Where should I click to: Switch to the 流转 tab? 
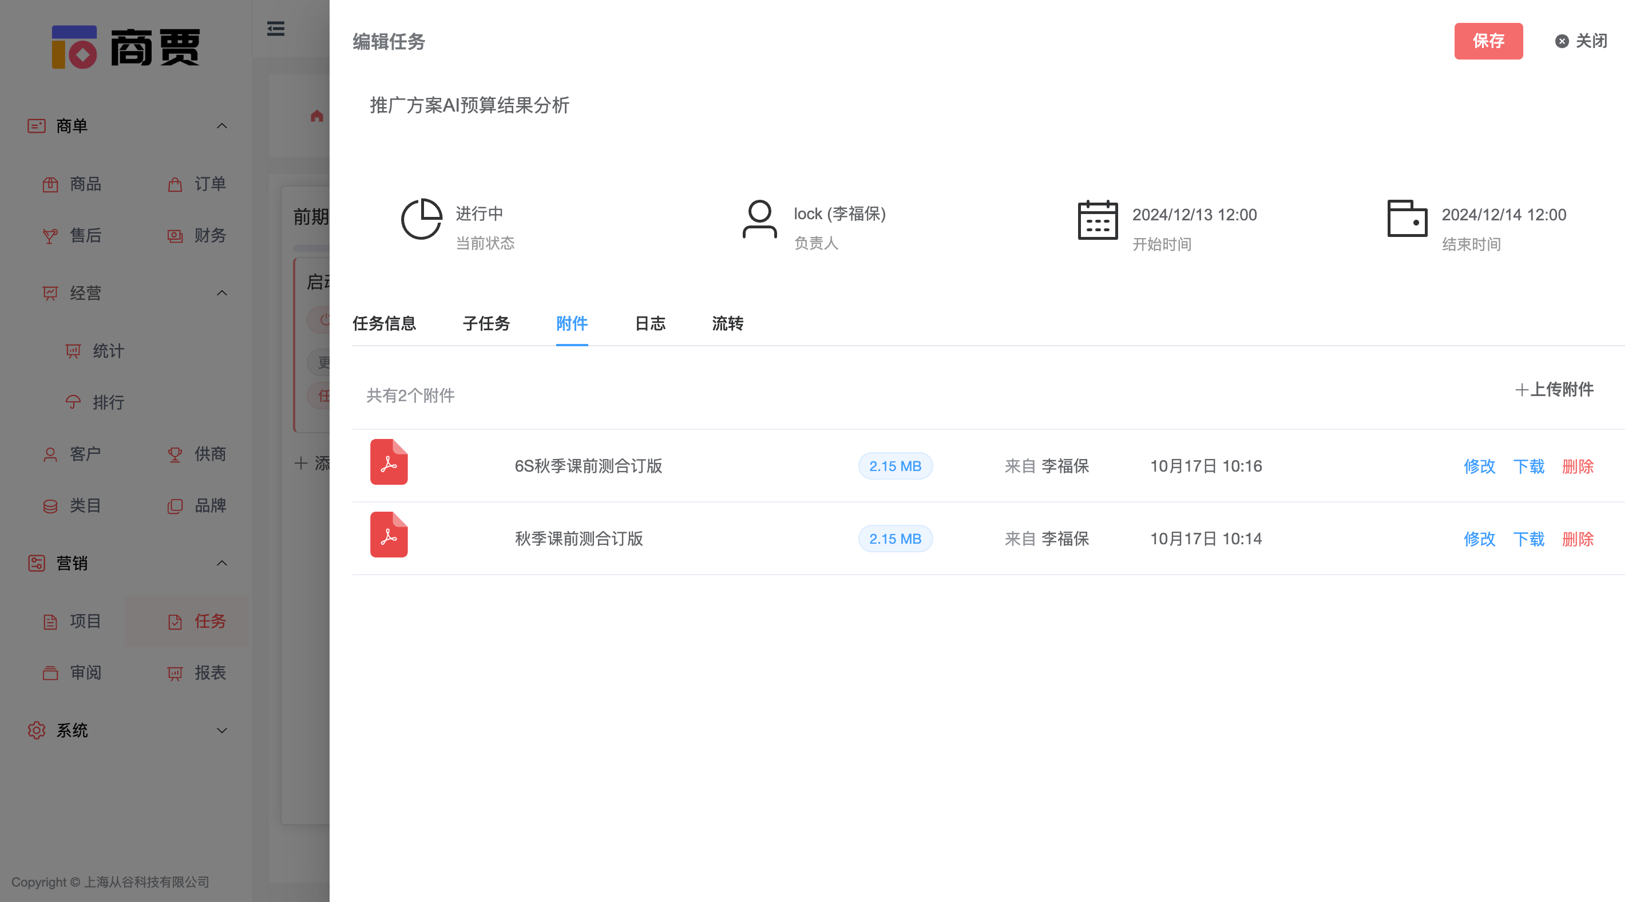pos(727,325)
